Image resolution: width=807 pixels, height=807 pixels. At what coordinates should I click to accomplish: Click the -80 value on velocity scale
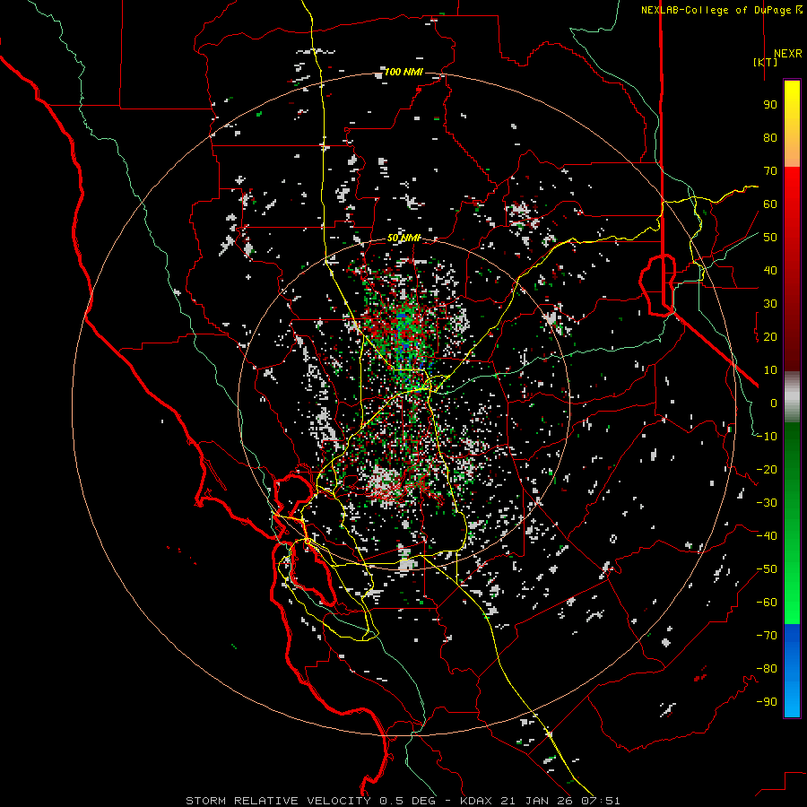tap(767, 669)
